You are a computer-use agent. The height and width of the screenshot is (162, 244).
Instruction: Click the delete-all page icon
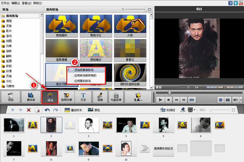(x=37, y=110)
